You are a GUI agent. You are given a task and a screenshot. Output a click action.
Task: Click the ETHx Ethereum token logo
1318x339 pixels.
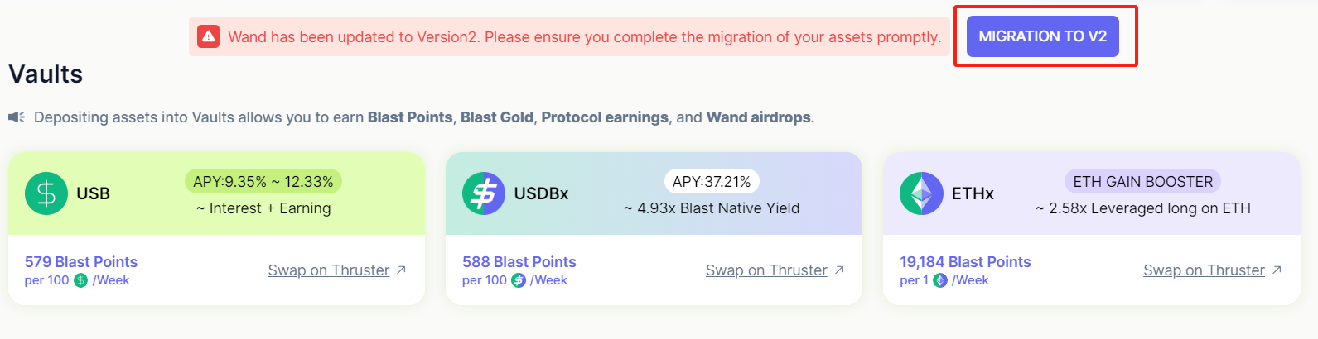pyautogui.click(x=921, y=193)
